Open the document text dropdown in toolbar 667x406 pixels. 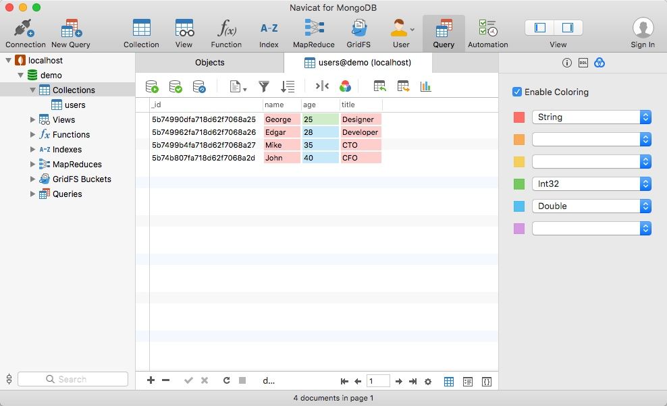(238, 86)
